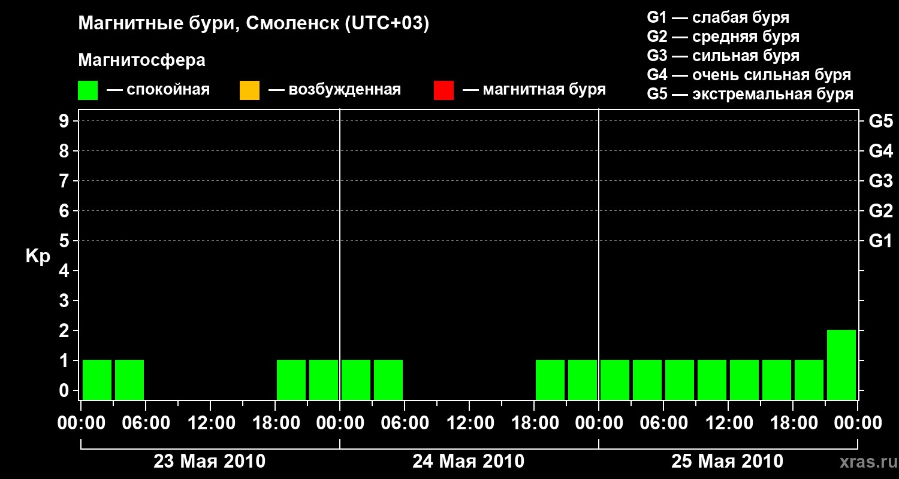Click the 12:00–15:00 bar on 25 Мая
Screen dimensions: 899x479
744,380
